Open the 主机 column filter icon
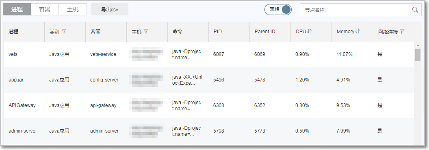The width and height of the screenshot is (429, 150). [x=146, y=32]
